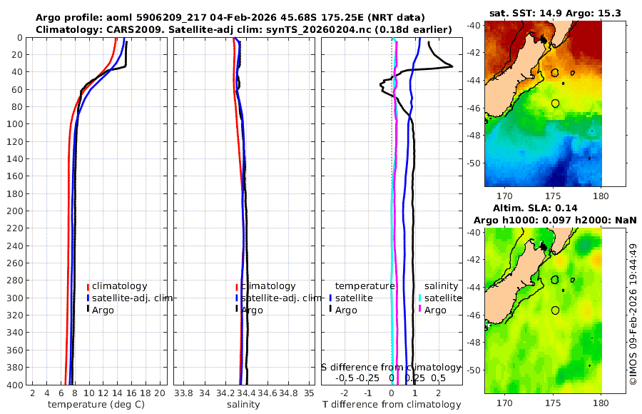Click the blue satellite-adj. clim swatch in temperature legend
The width and height of the screenshot is (642, 414).
tap(88, 298)
